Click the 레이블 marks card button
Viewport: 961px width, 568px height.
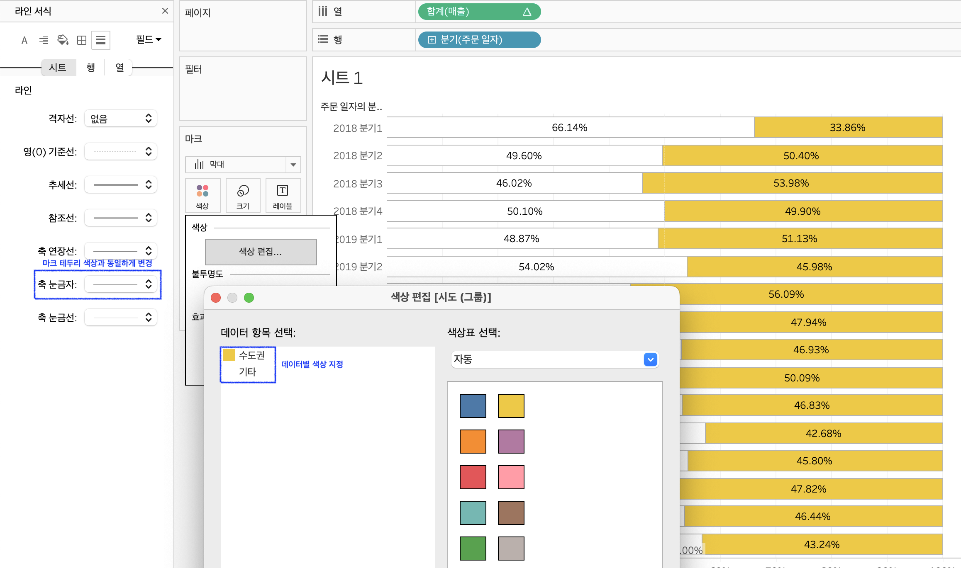click(283, 196)
